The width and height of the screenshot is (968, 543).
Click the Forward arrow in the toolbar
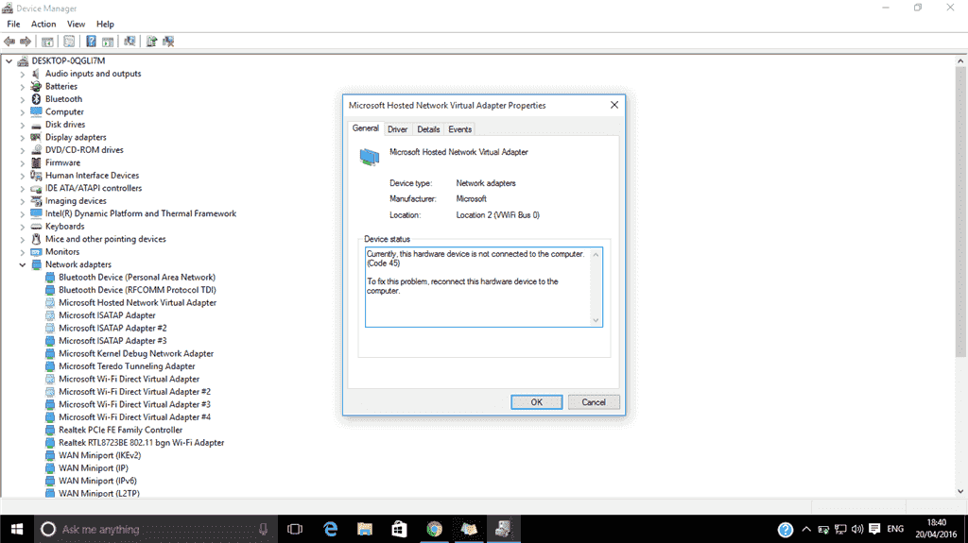(x=26, y=42)
